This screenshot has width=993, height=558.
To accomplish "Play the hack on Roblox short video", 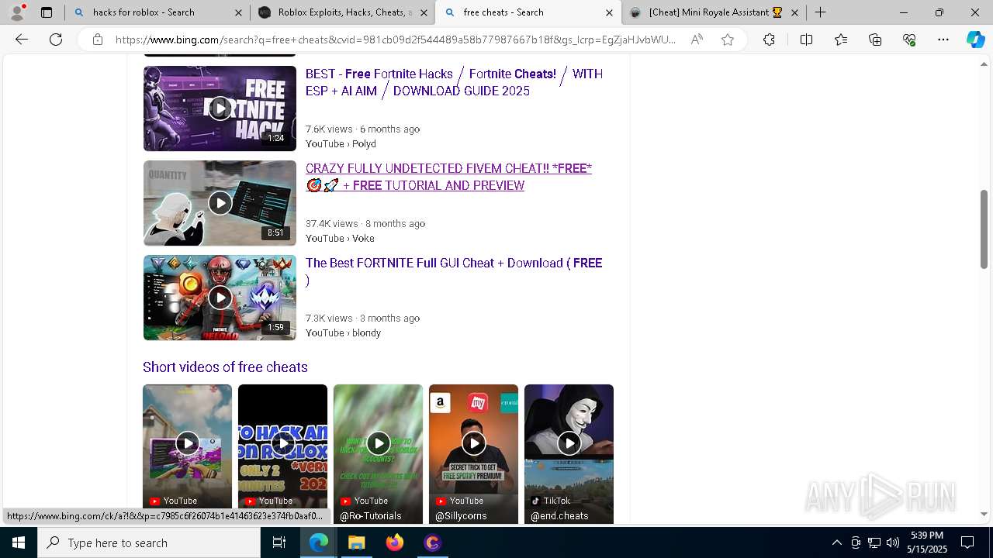I will pyautogui.click(x=282, y=443).
